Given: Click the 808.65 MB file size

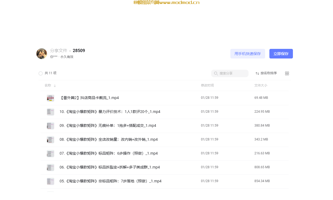Looking at the screenshot, I should (x=262, y=167).
